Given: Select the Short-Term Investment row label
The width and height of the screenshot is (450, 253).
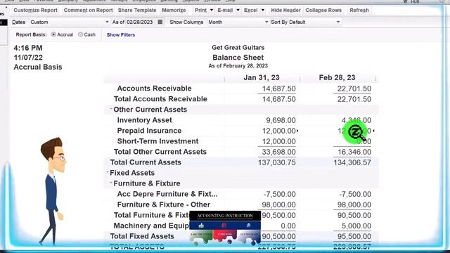Looking at the screenshot, I should point(157,141).
